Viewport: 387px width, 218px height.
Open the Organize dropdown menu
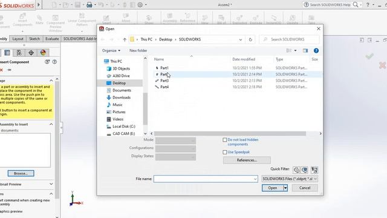[x=111, y=51]
